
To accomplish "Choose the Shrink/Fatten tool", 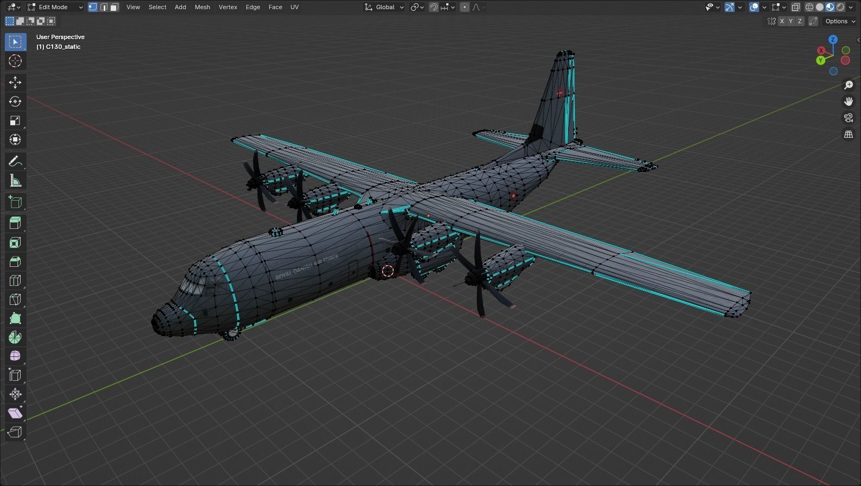I will tap(15, 394).
